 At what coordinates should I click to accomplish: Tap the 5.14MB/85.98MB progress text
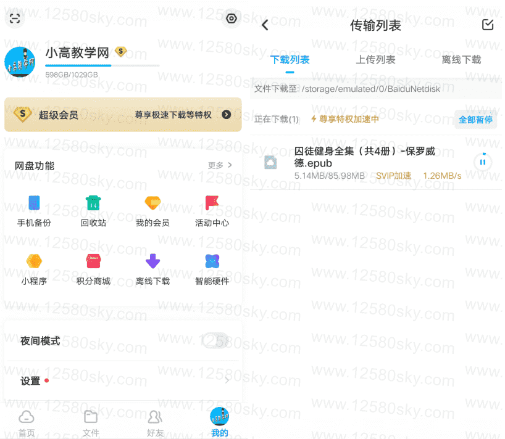(x=330, y=176)
